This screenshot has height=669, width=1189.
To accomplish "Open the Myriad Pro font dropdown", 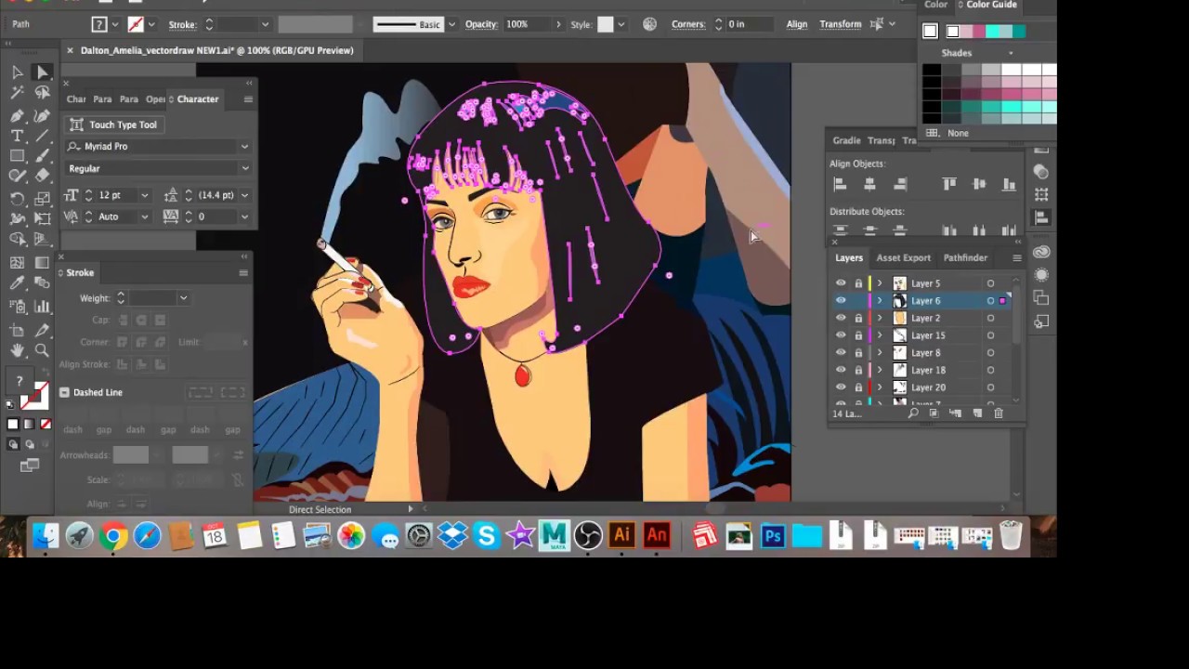I will (244, 146).
